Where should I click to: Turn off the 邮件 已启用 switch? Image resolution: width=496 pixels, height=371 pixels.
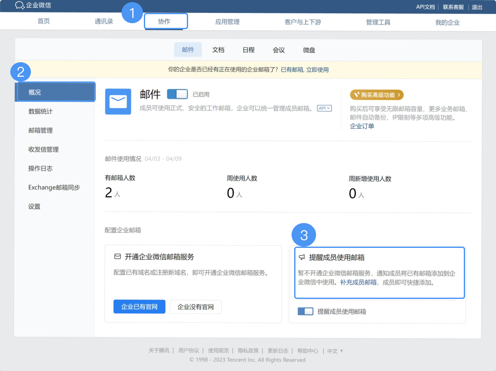(177, 94)
